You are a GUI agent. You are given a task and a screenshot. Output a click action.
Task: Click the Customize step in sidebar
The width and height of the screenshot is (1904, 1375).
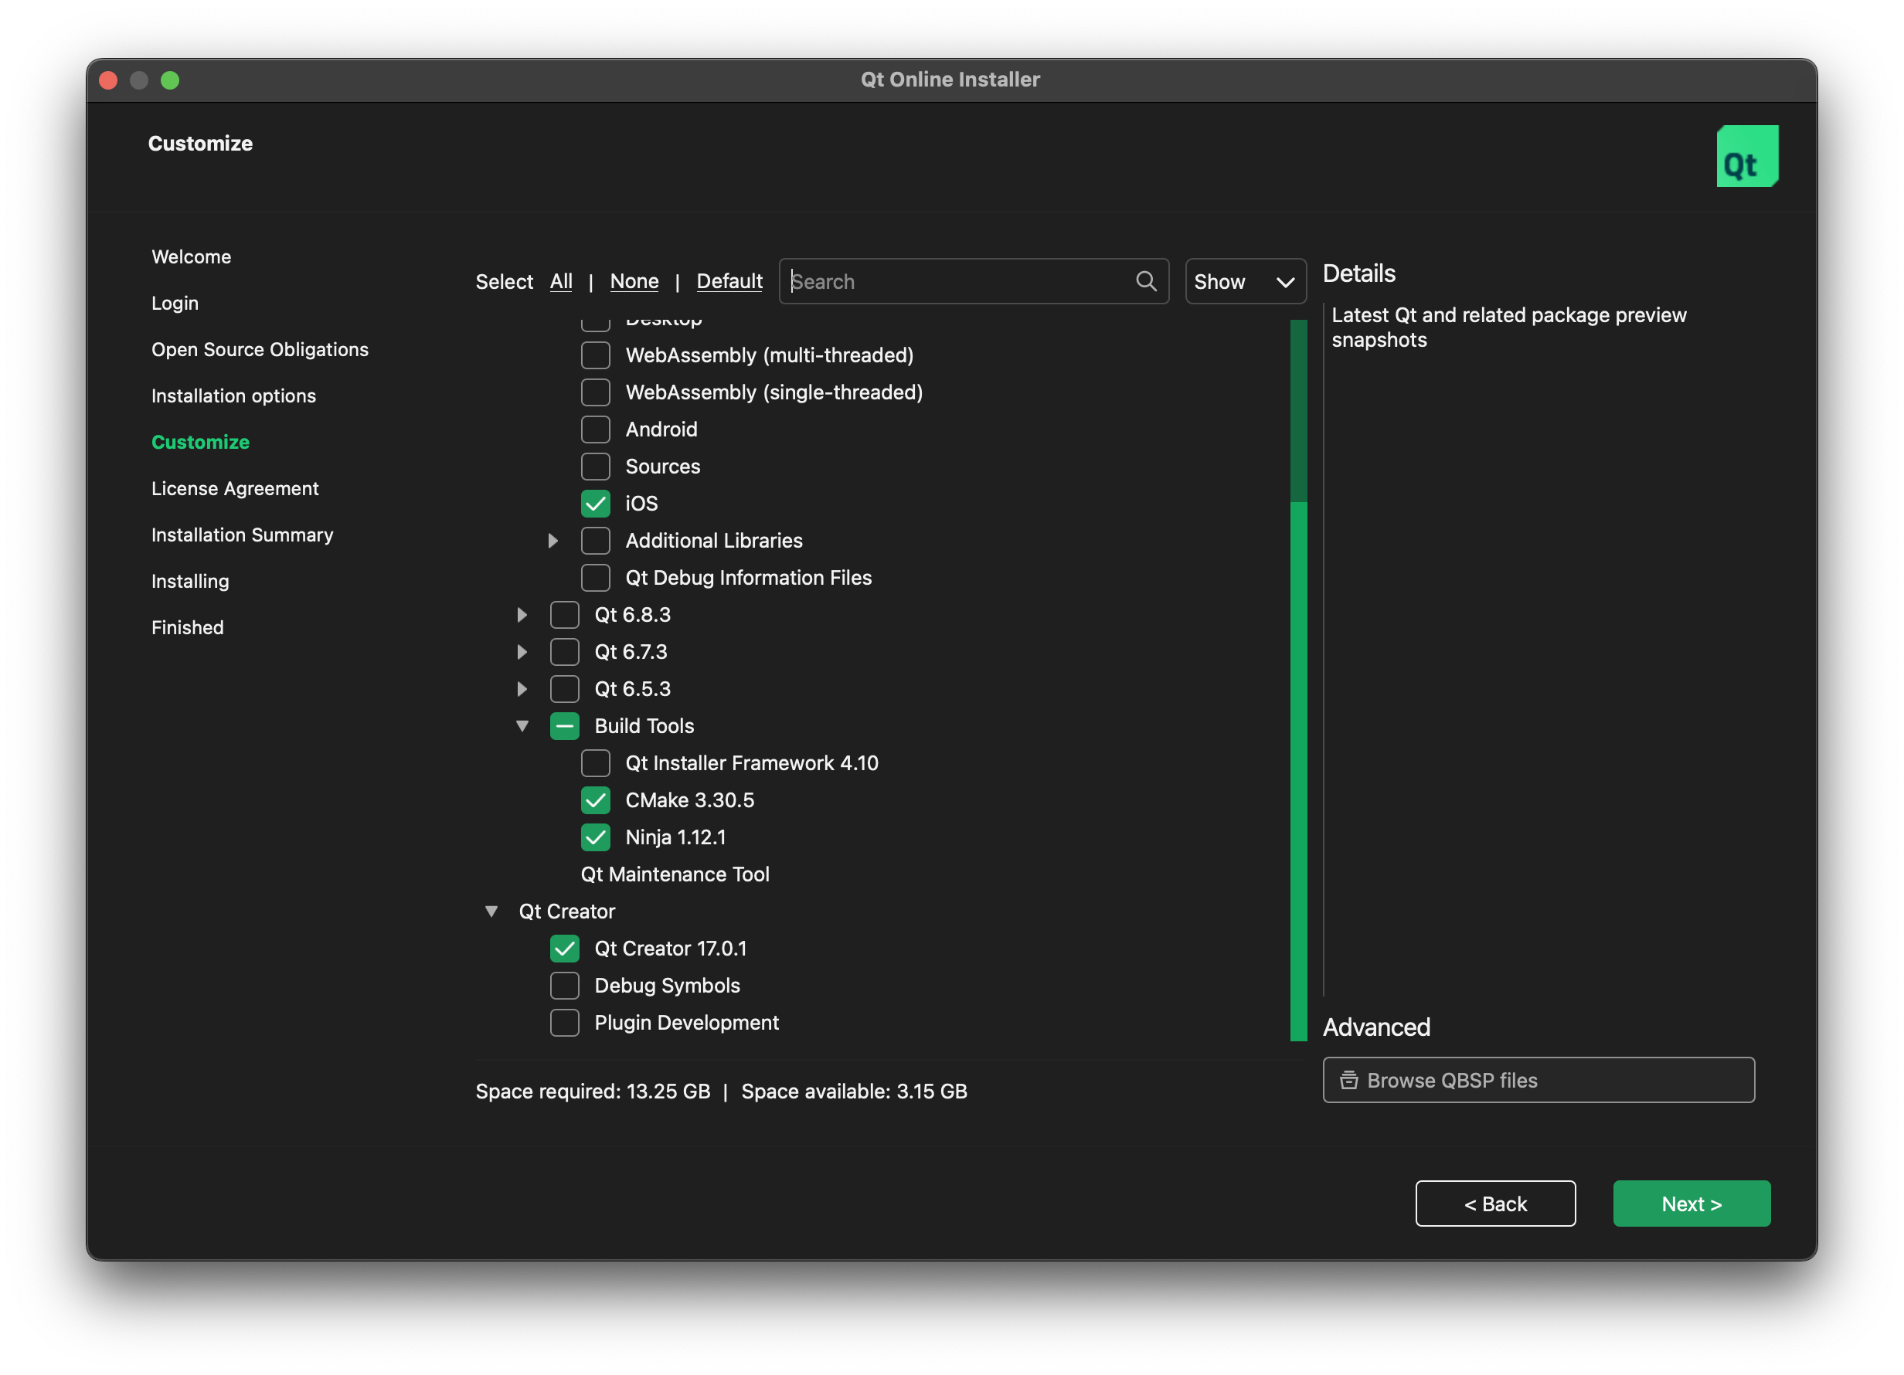[200, 442]
